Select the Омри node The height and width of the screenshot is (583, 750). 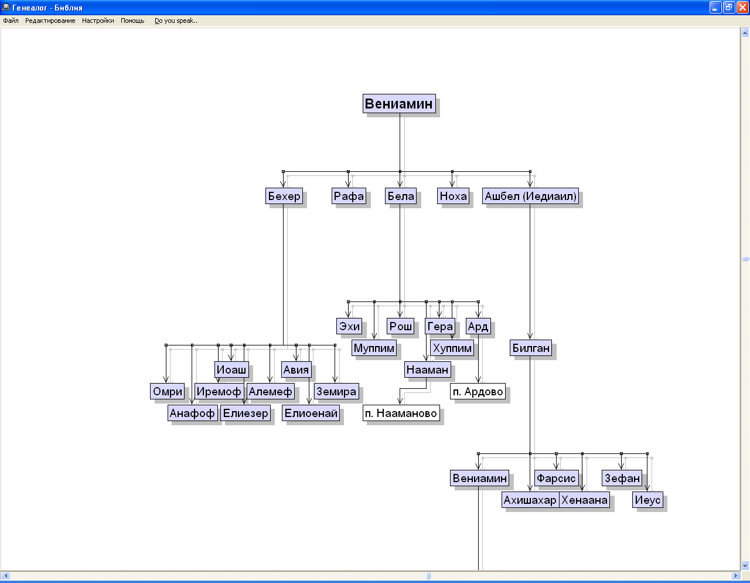tap(168, 391)
